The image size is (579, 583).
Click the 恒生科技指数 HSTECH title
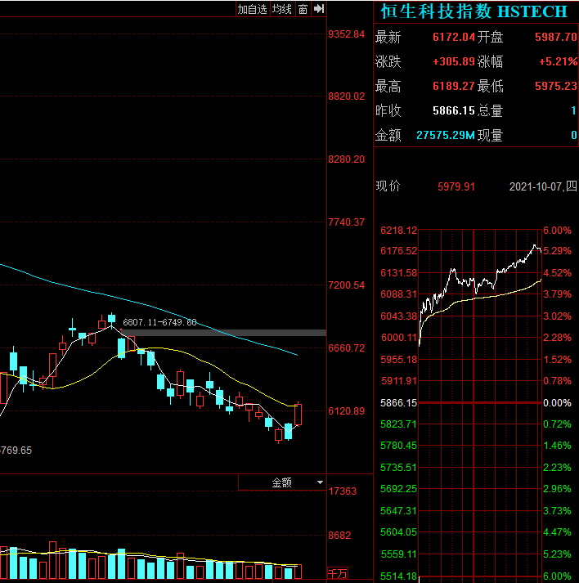474,11
